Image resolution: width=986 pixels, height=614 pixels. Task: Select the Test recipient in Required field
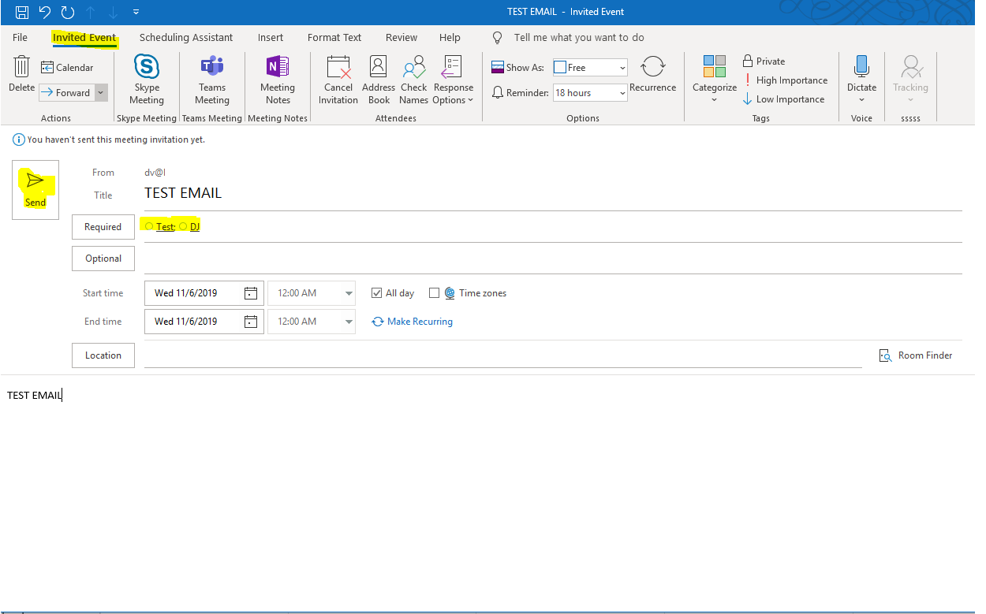click(x=165, y=227)
